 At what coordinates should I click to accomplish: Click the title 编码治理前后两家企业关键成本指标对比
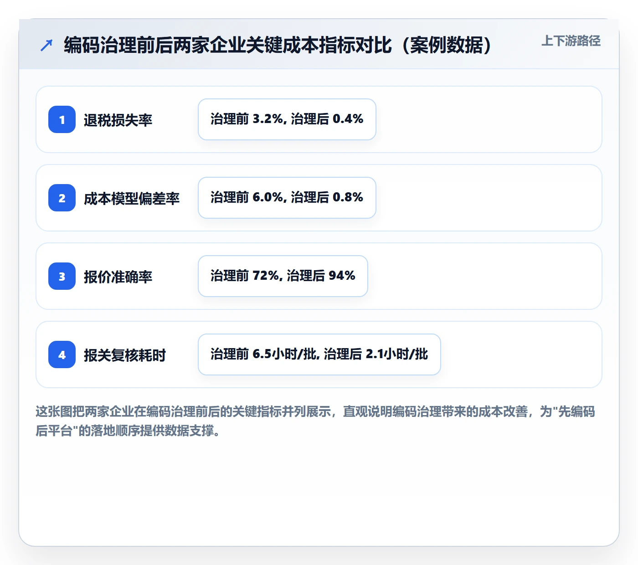pos(278,45)
